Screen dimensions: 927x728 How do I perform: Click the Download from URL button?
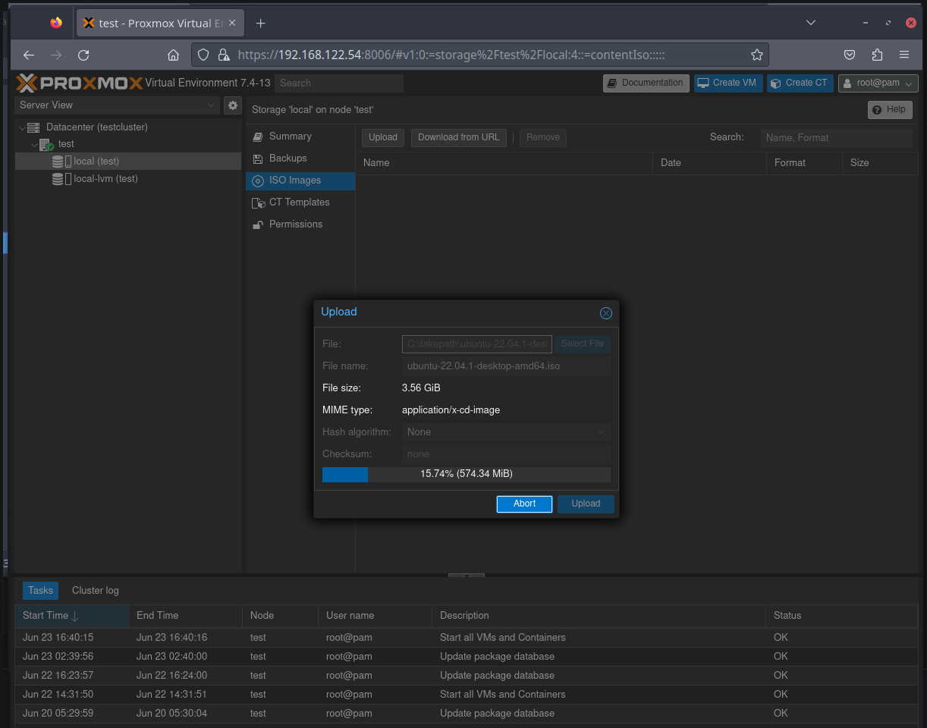(458, 137)
